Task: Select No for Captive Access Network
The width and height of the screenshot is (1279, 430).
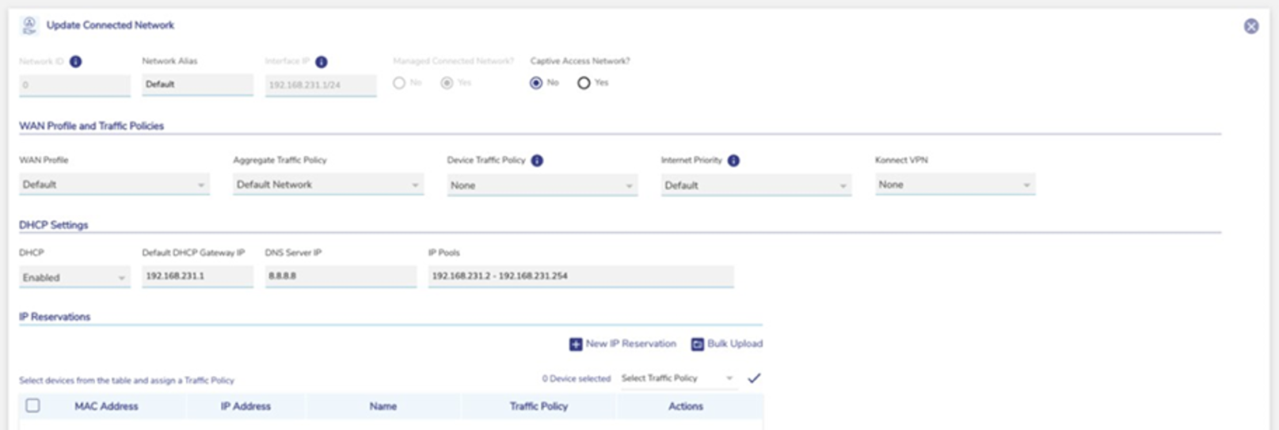Action: (x=536, y=83)
